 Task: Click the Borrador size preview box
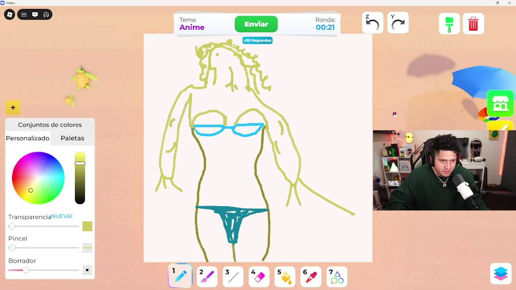pos(87,270)
